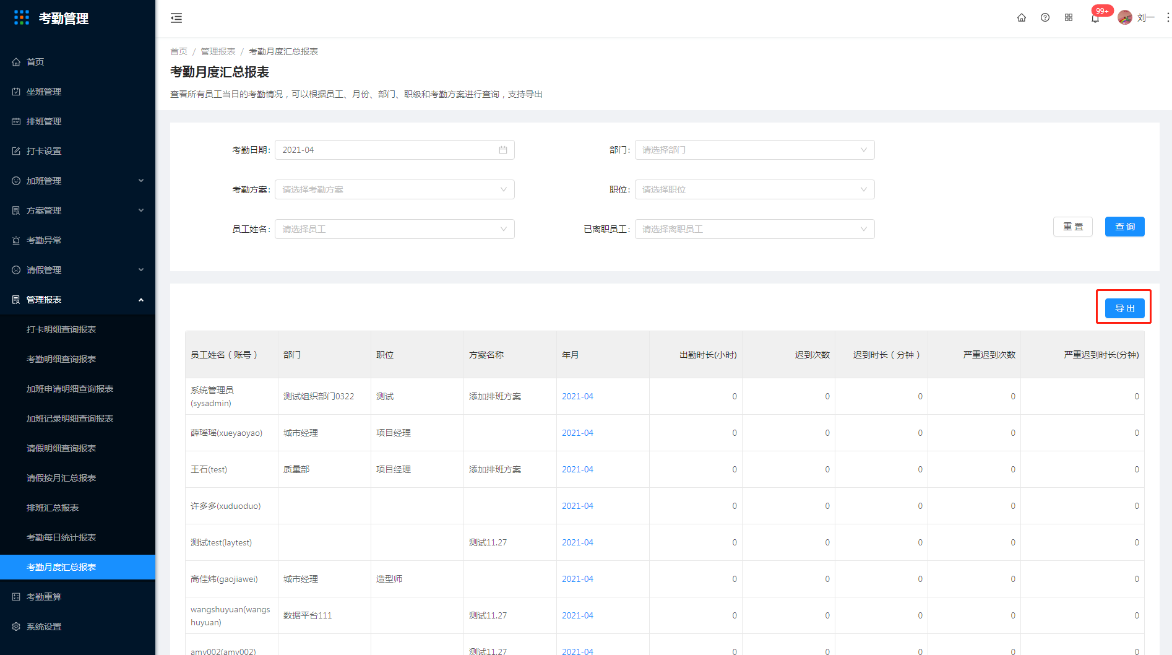Screen dimensions: 1172x655
Task: Open 请假按月汇总报表 menu item
Action: point(77,478)
